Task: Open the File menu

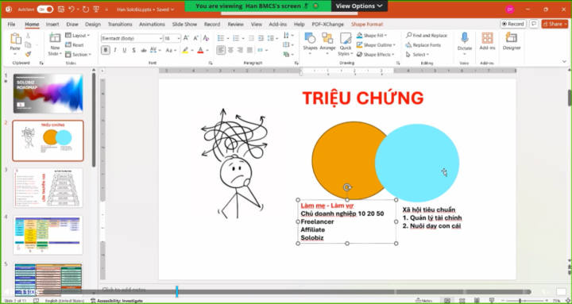Action: coord(11,24)
